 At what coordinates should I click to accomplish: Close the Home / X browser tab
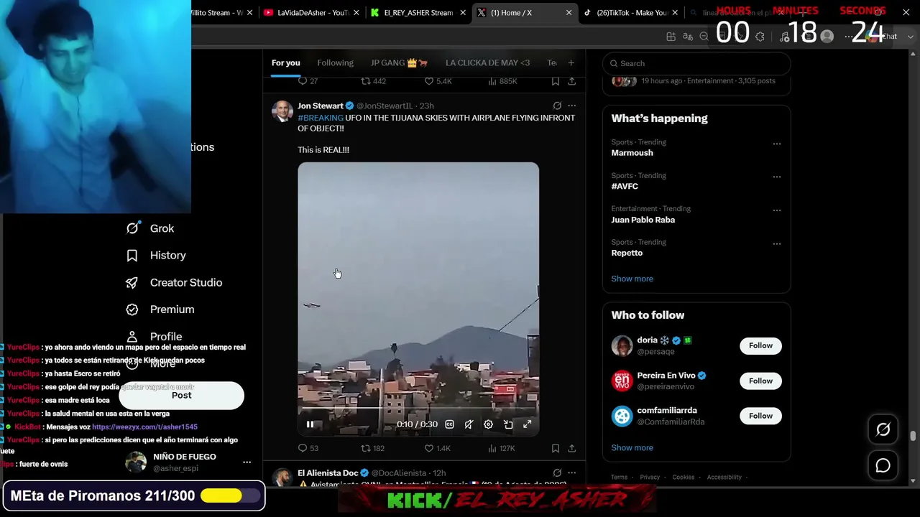pos(569,13)
